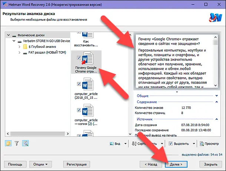226x171 pixels.
Task: Click the funnel filter icon
Action: coord(17,144)
